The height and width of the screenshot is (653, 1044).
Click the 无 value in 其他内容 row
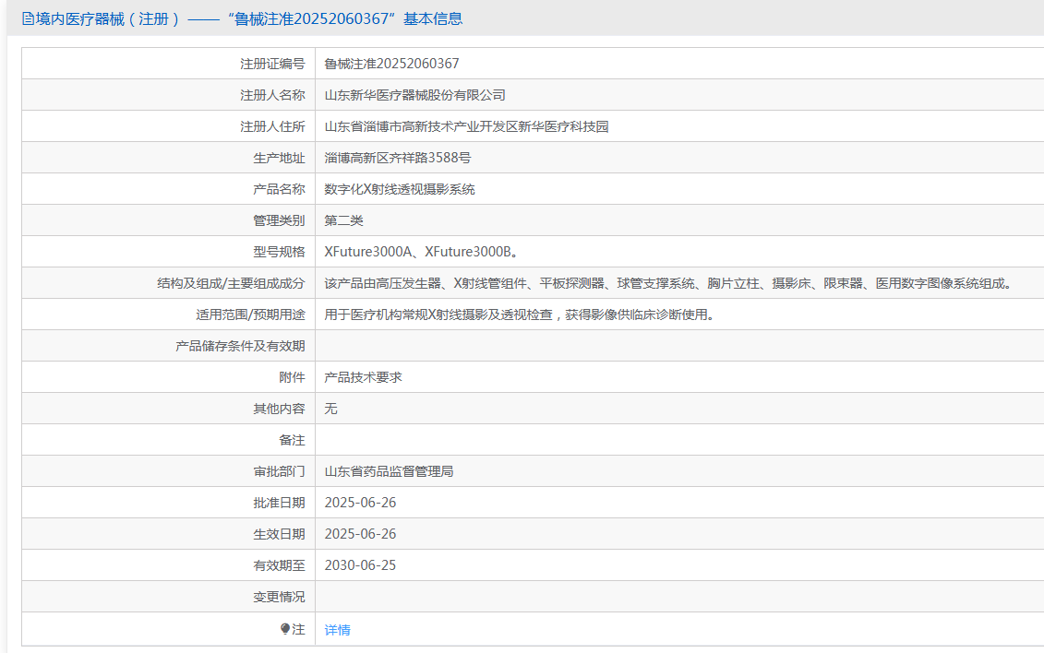330,409
